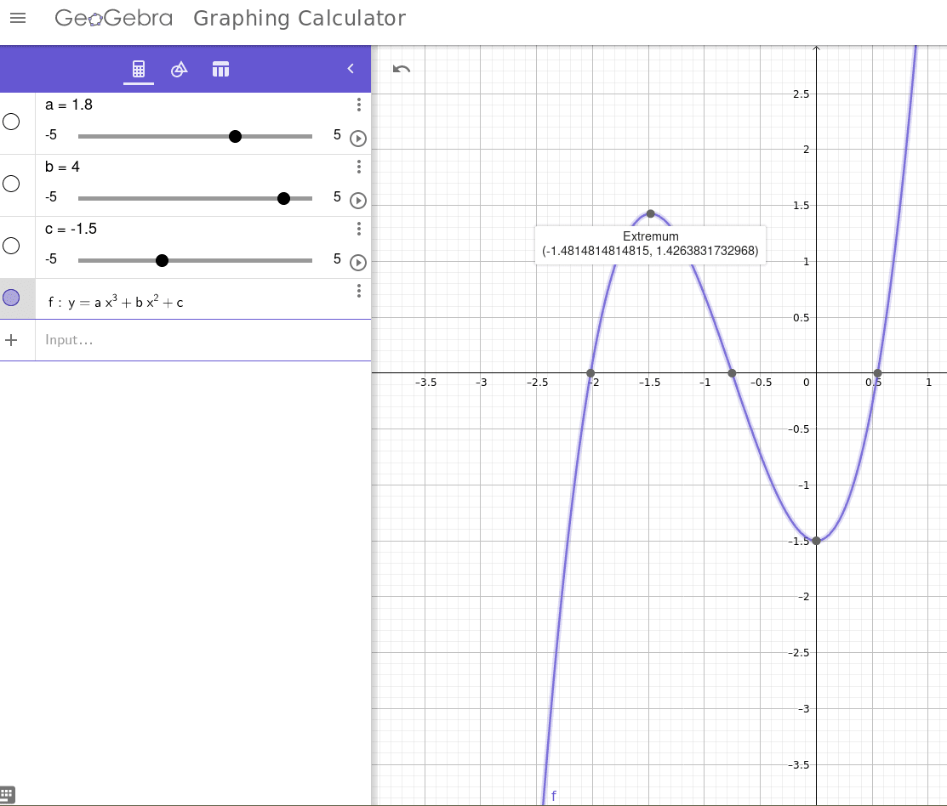This screenshot has width=947, height=806.
Task: Click the root point near x = -0.75
Action: point(732,373)
